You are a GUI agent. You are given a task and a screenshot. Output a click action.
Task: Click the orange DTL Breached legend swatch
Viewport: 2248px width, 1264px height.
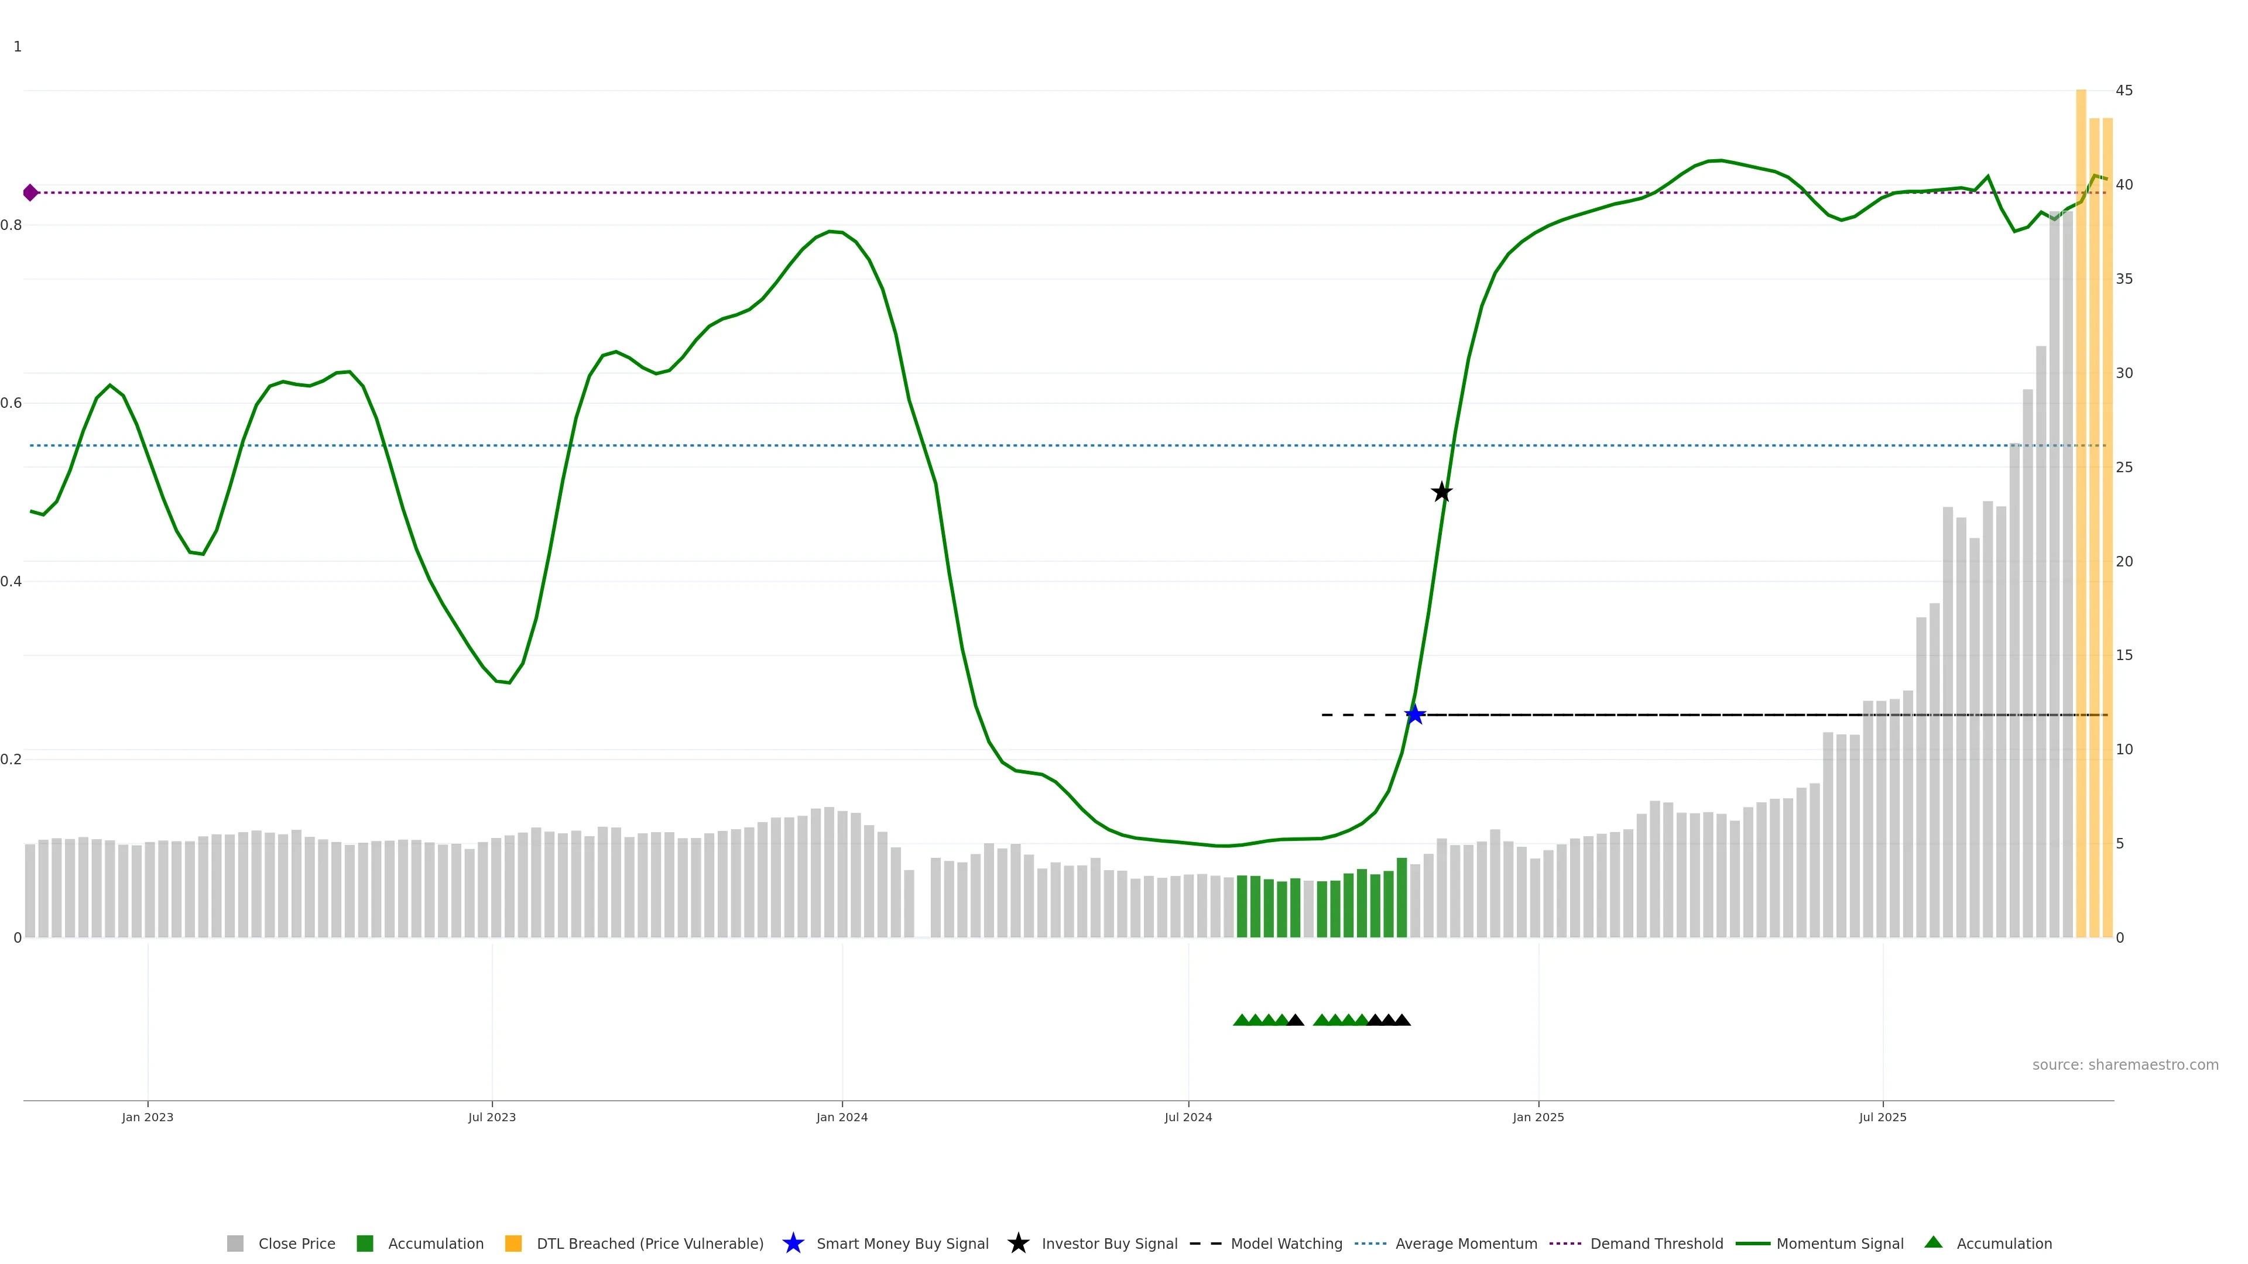[514, 1243]
